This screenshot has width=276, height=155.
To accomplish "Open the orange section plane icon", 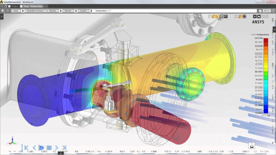I will (240, 16).
